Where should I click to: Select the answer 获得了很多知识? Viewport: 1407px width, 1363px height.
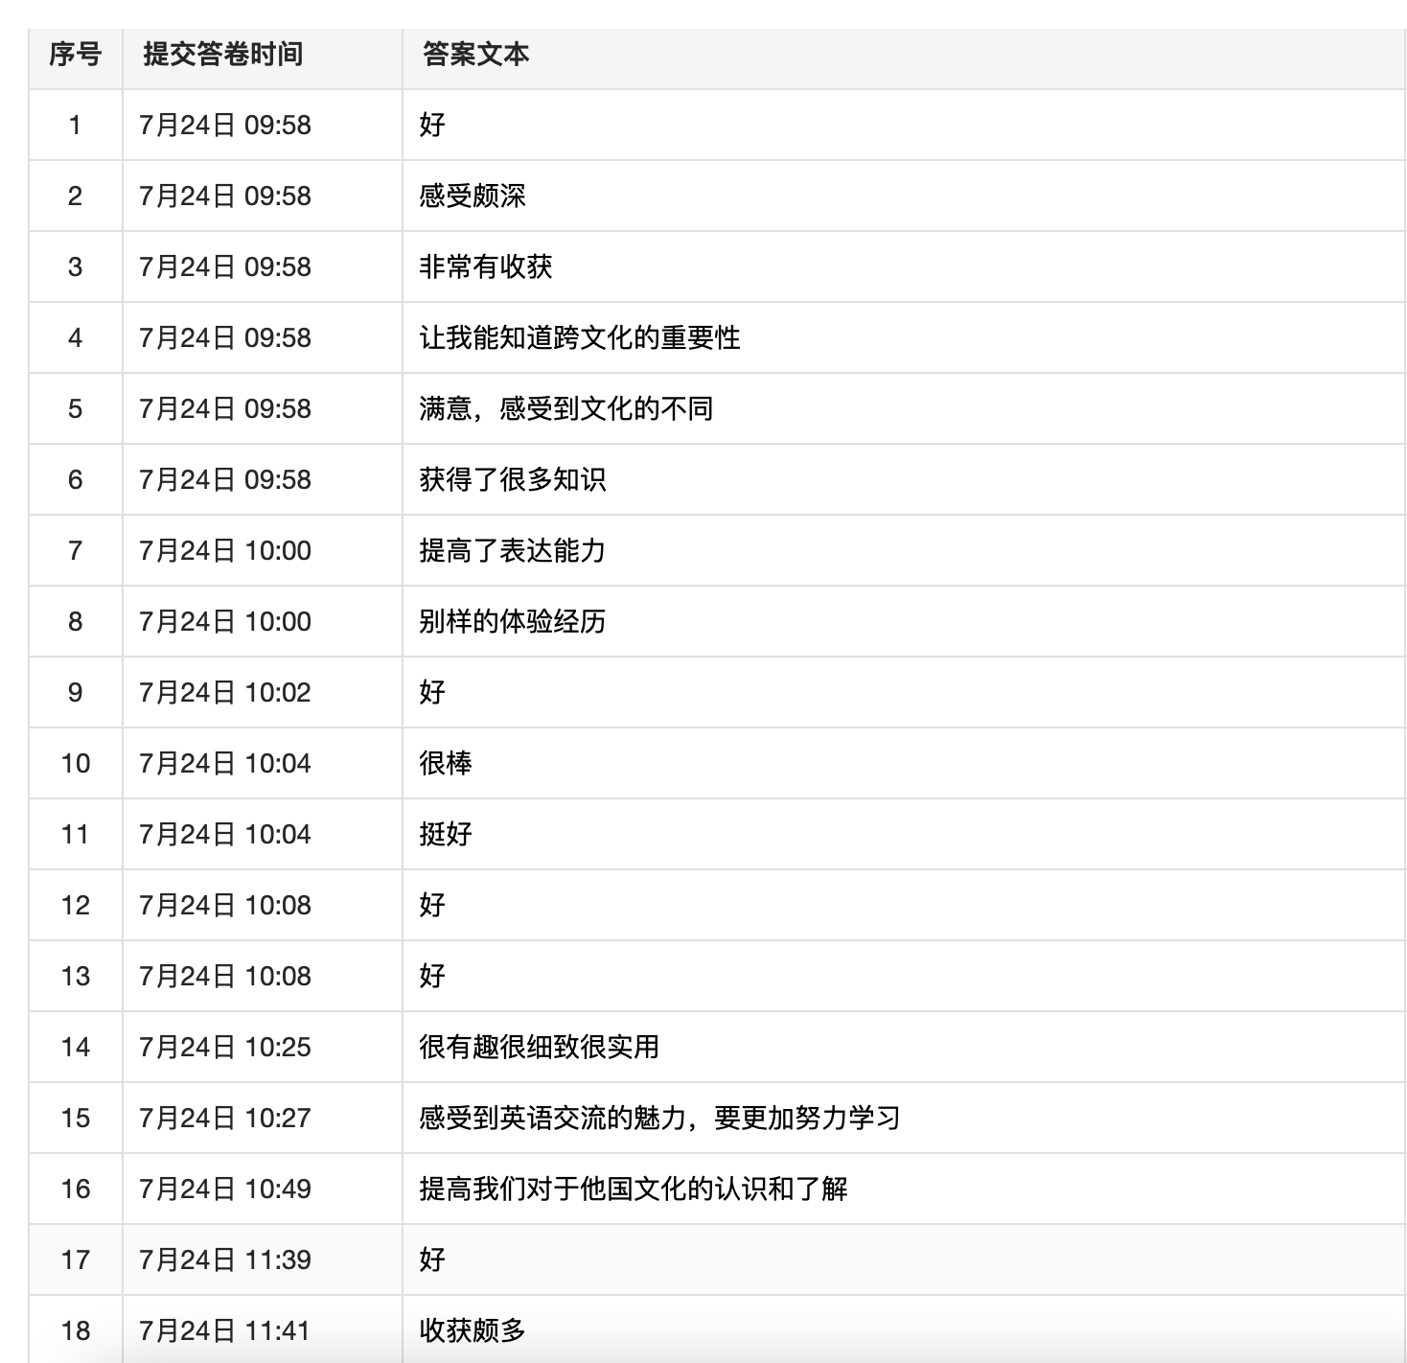click(513, 480)
